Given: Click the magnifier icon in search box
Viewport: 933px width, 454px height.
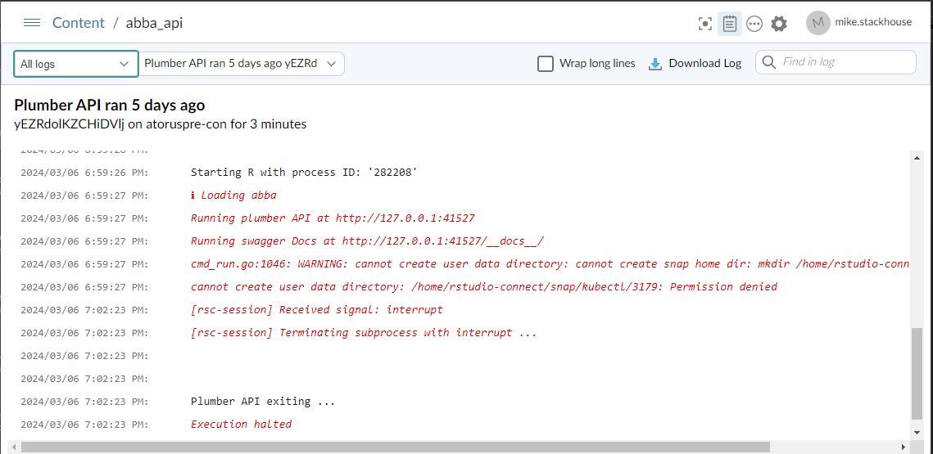Looking at the screenshot, I should [x=768, y=62].
